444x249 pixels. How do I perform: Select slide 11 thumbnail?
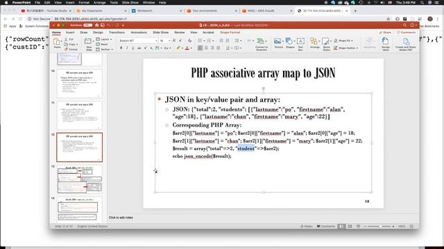point(79,116)
